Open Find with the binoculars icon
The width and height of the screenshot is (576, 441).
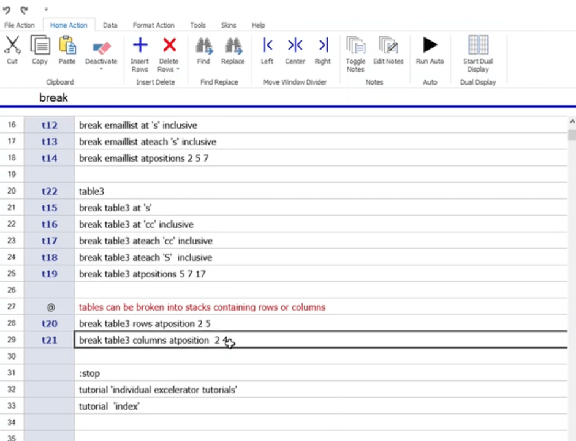203,46
